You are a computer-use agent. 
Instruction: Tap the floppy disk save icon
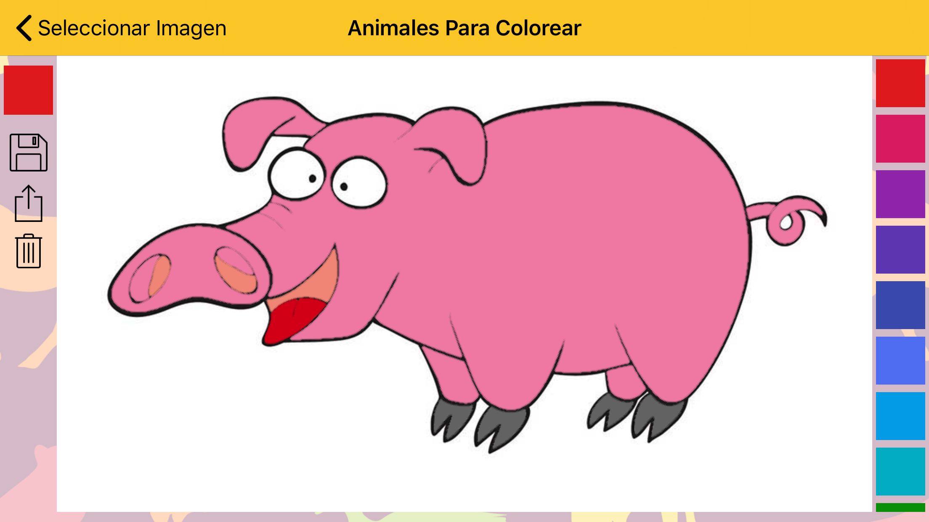coord(29,153)
